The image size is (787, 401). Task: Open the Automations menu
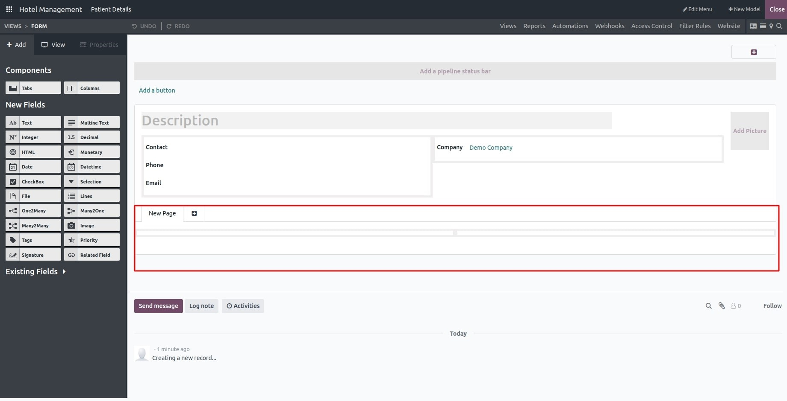coord(570,26)
